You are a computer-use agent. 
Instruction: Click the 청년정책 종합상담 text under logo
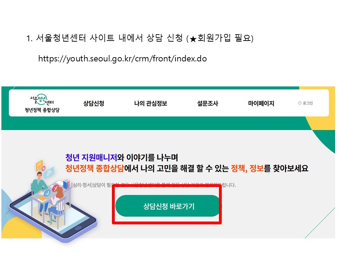tap(42, 110)
